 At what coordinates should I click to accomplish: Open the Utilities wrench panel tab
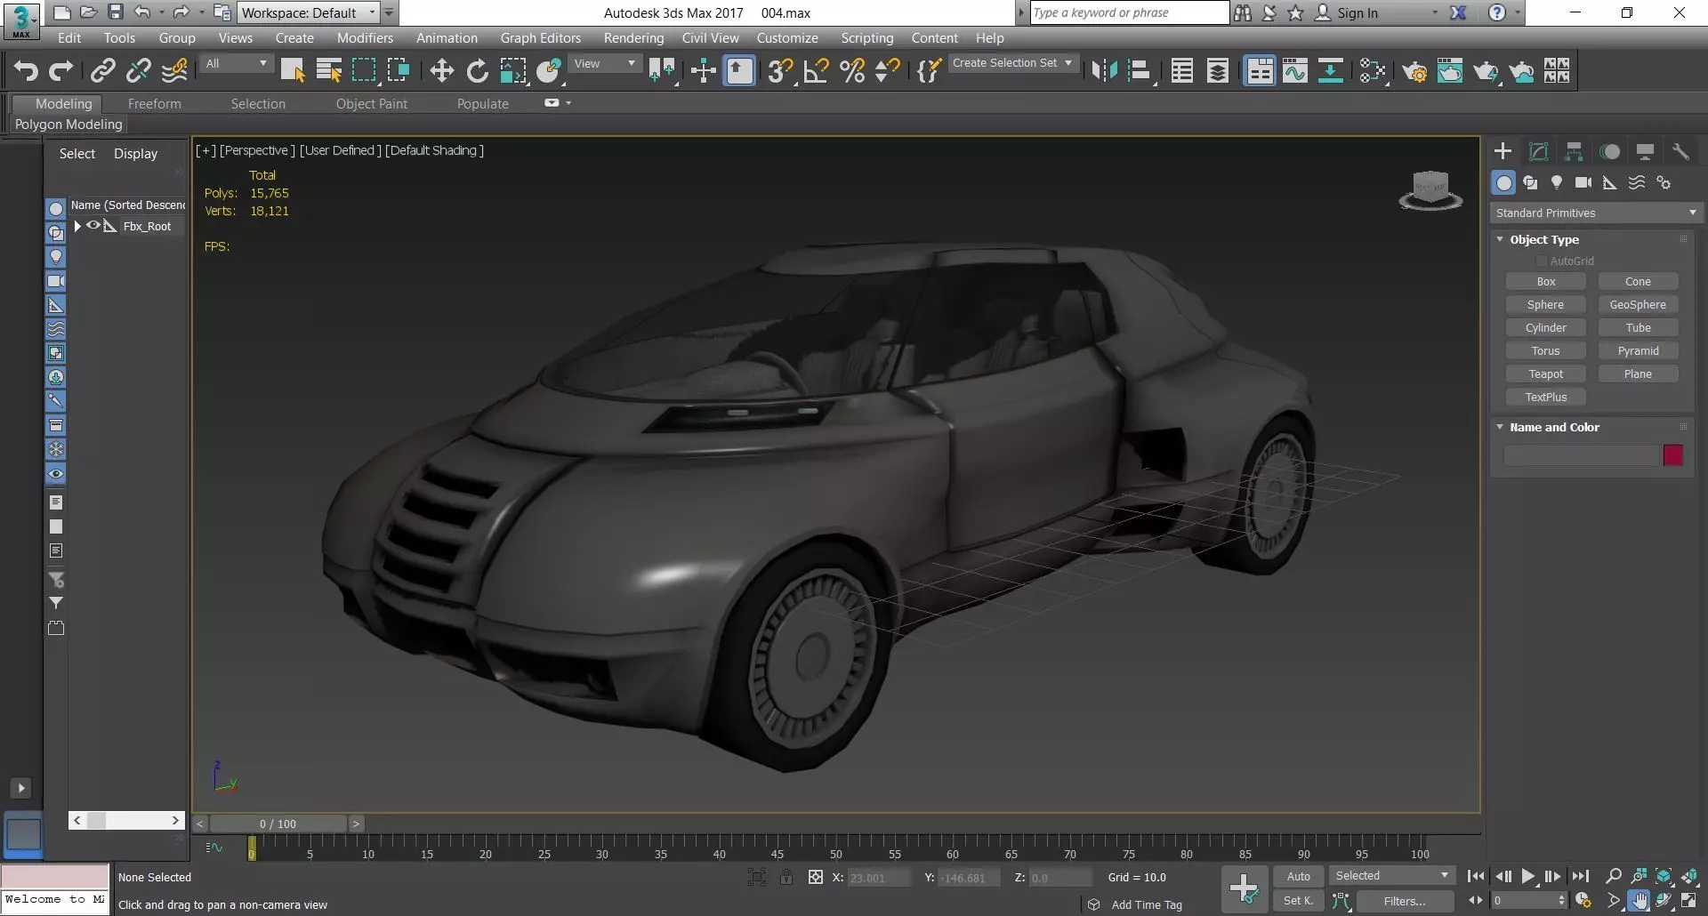click(1680, 151)
